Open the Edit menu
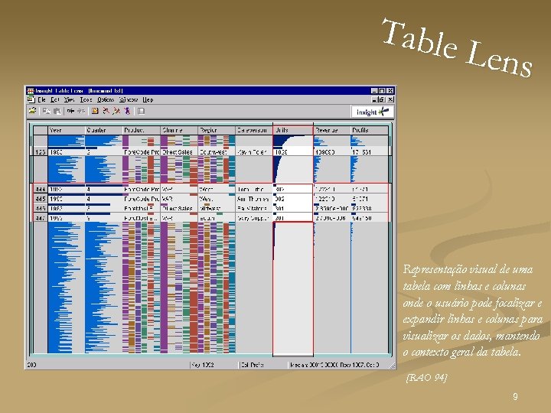Image resolution: width=551 pixels, height=413 pixels. (54, 99)
